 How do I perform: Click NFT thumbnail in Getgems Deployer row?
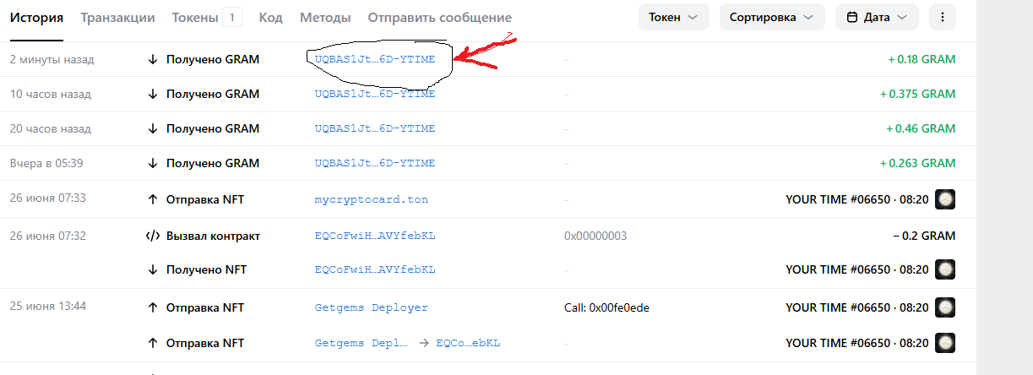tap(946, 307)
